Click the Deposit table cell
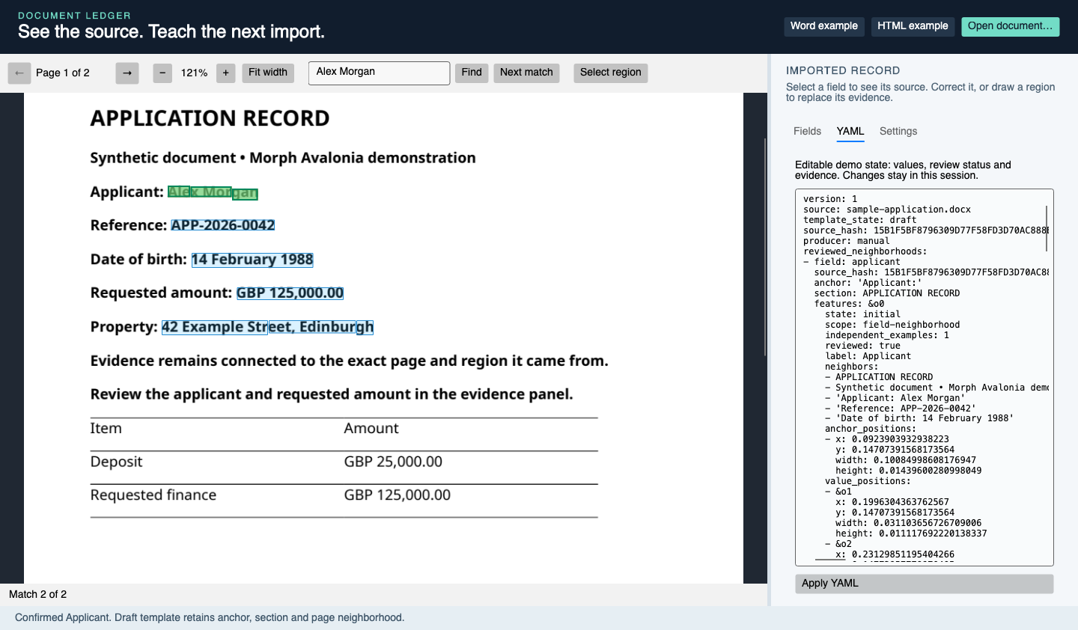 (117, 462)
